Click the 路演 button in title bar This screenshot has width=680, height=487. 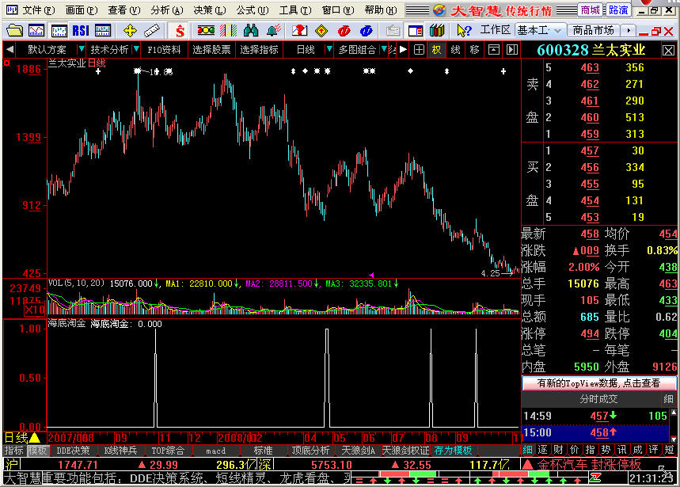[x=618, y=10]
